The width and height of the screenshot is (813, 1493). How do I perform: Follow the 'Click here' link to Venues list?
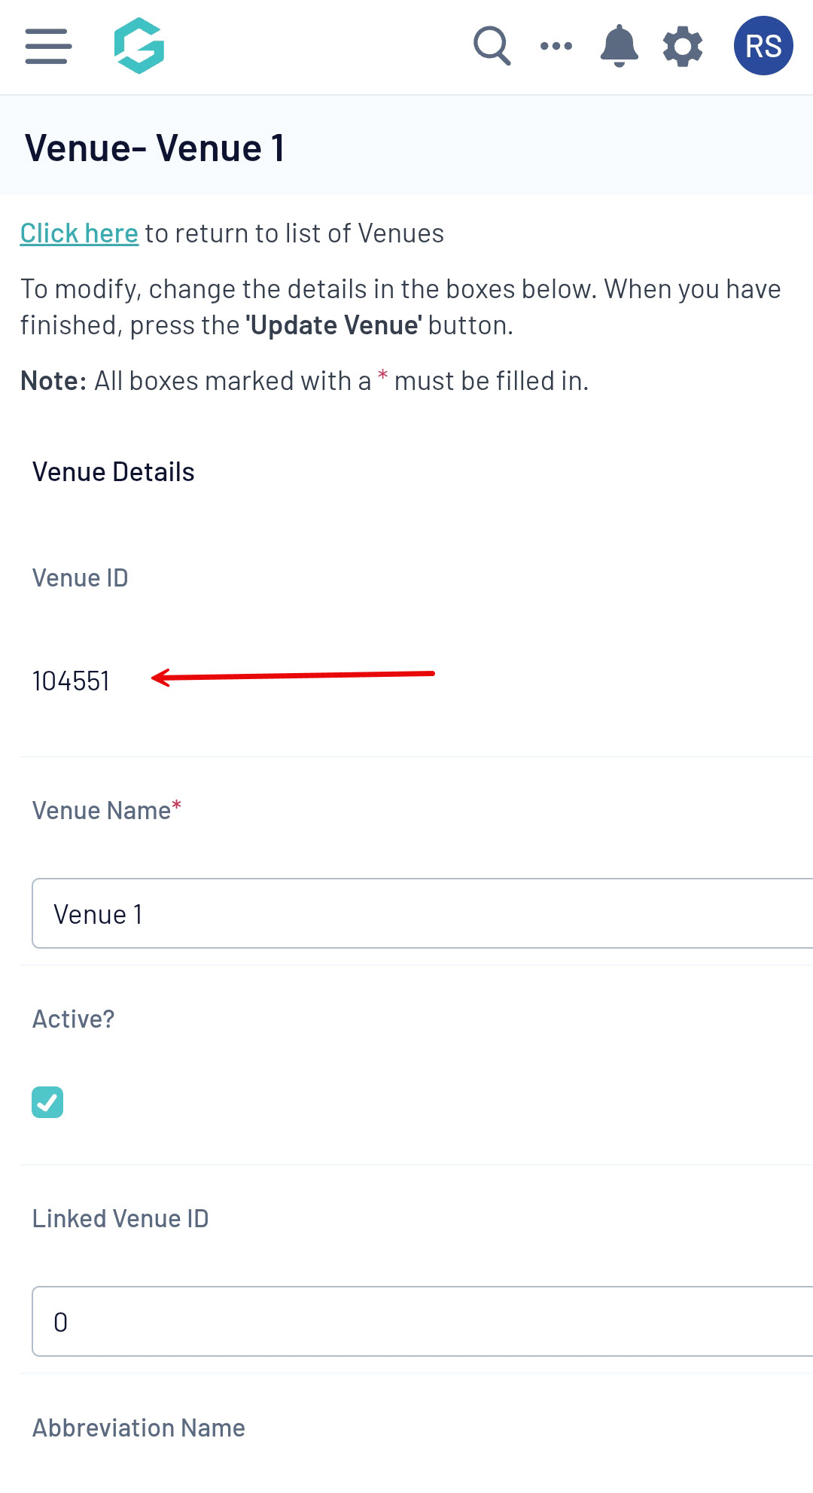79,233
